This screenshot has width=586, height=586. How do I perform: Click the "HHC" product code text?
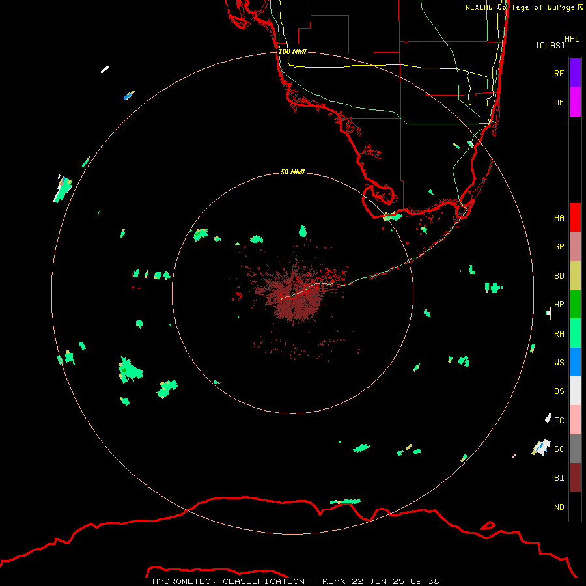click(572, 39)
